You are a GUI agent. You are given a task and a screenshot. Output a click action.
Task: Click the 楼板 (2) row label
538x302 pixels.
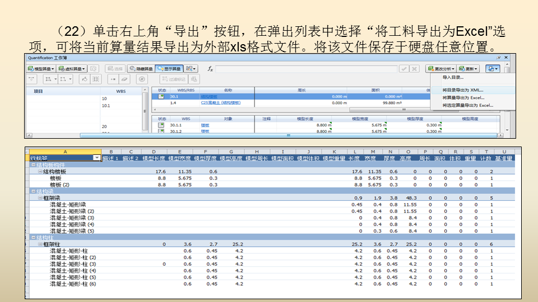[x=60, y=185]
